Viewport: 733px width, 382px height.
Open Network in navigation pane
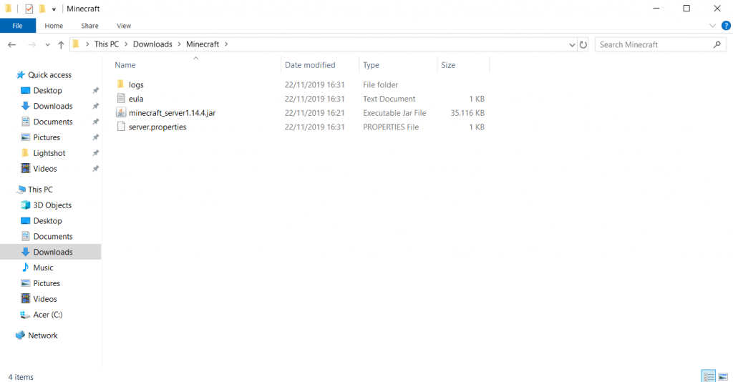[x=37, y=336]
